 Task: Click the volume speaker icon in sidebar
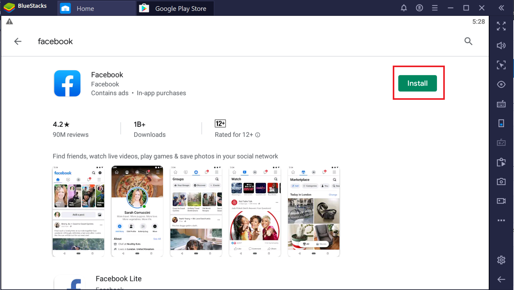click(x=501, y=46)
